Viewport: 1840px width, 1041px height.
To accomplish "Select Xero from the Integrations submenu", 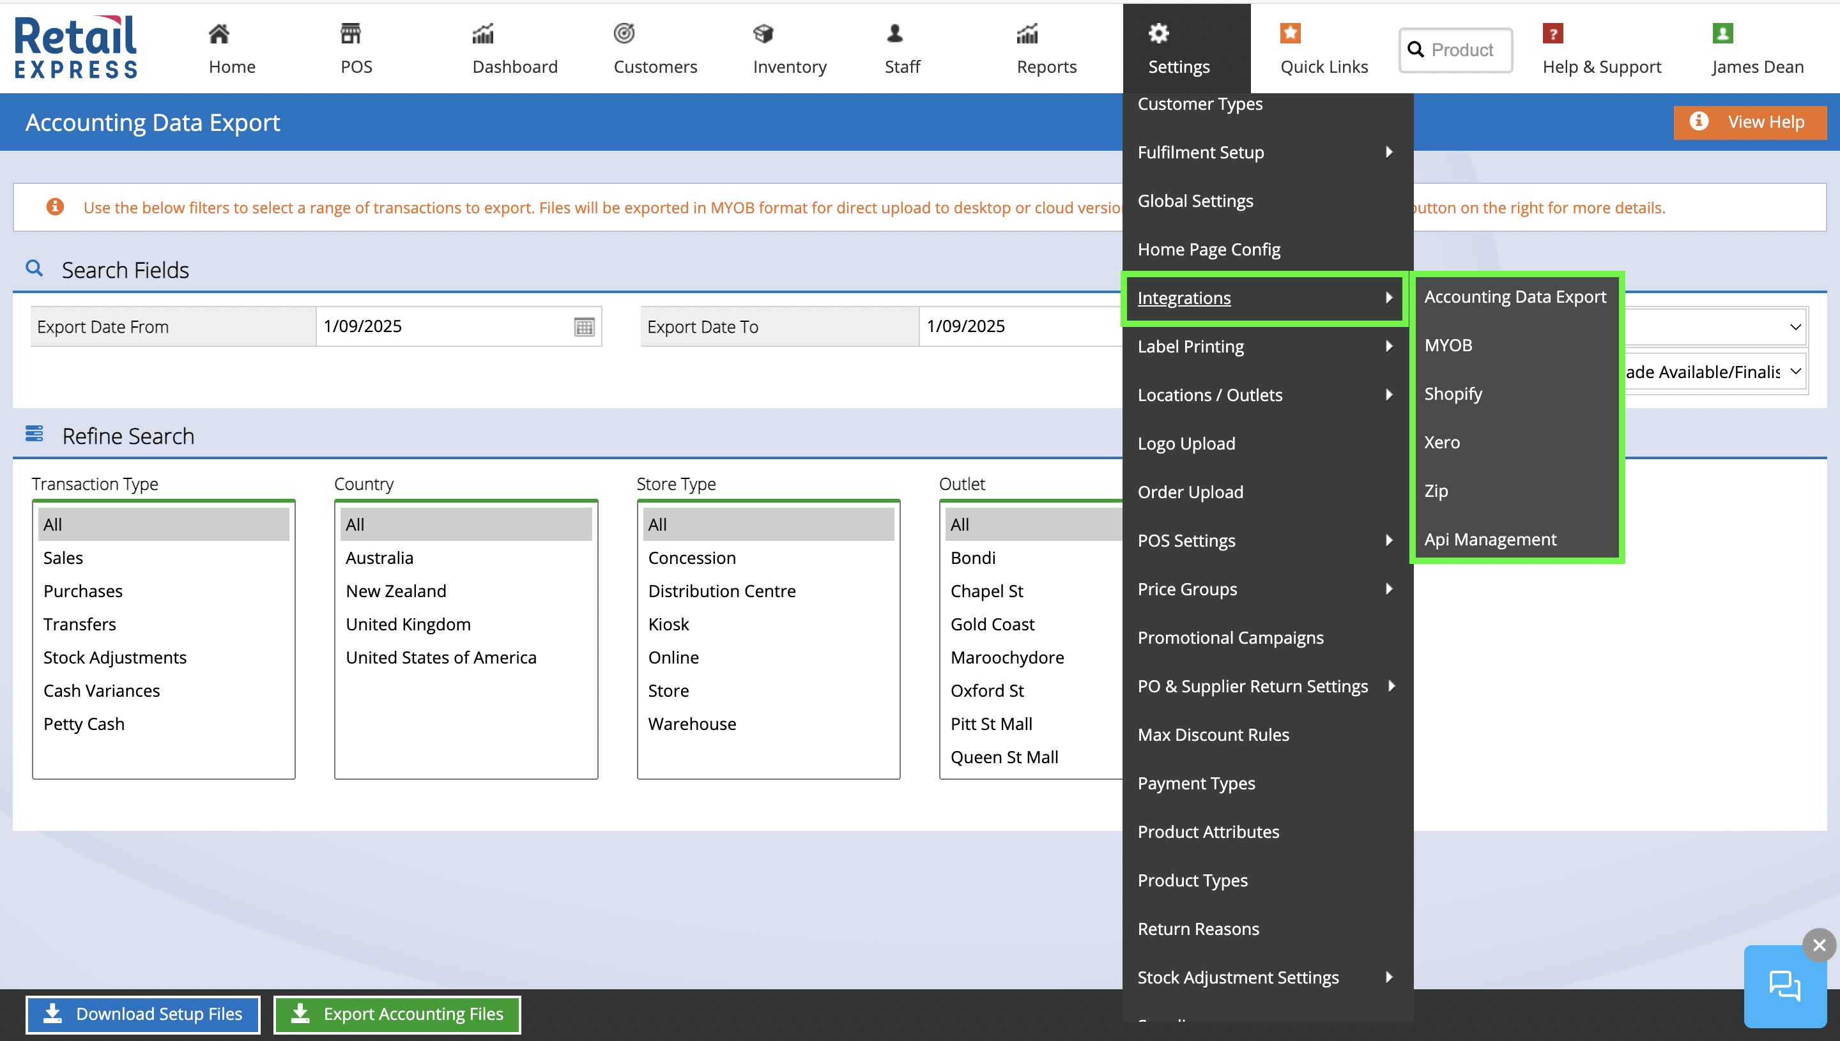I will click(1442, 443).
